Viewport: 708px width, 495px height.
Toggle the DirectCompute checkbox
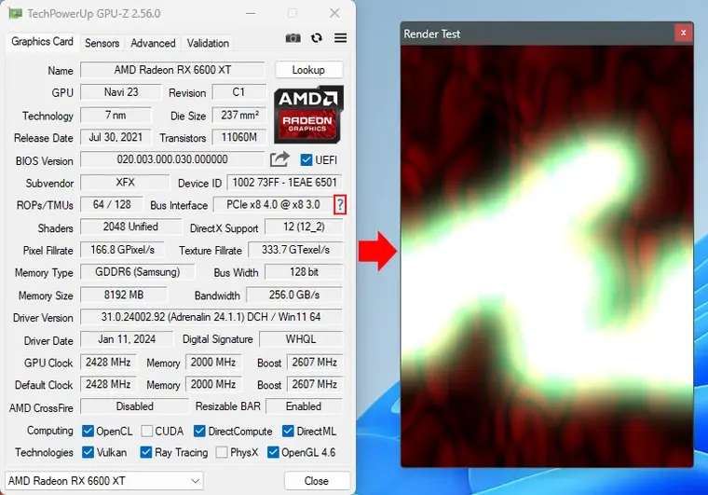pyautogui.click(x=199, y=431)
